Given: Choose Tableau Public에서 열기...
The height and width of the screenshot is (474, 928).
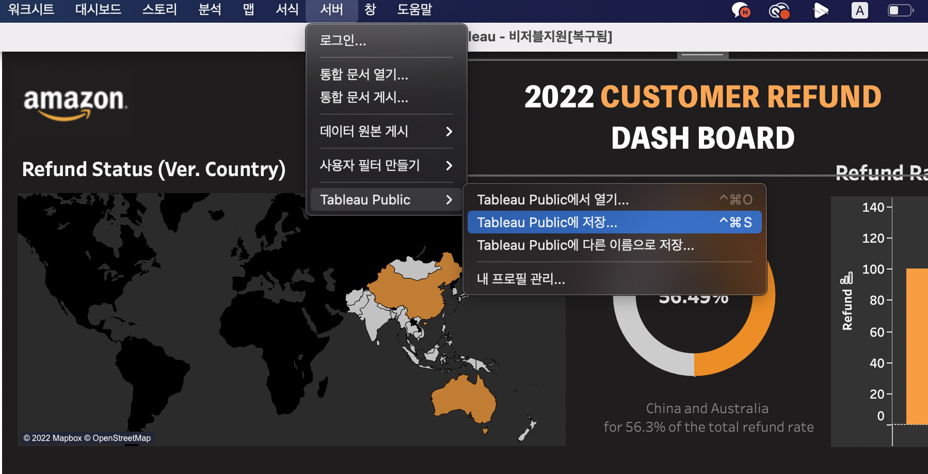Looking at the screenshot, I should click(614, 199).
